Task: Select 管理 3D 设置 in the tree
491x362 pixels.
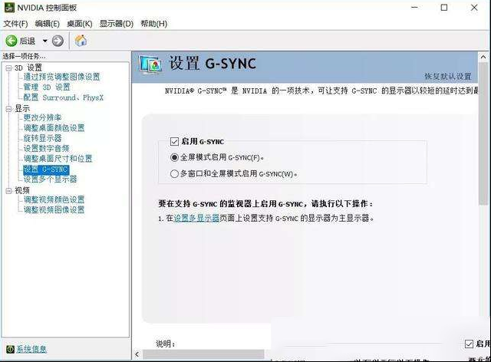Action: pyautogui.click(x=47, y=87)
